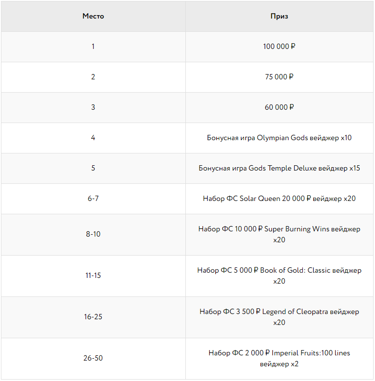Select the 75 000 ₽ prize cell
375x381 pixels.
pos(279,77)
